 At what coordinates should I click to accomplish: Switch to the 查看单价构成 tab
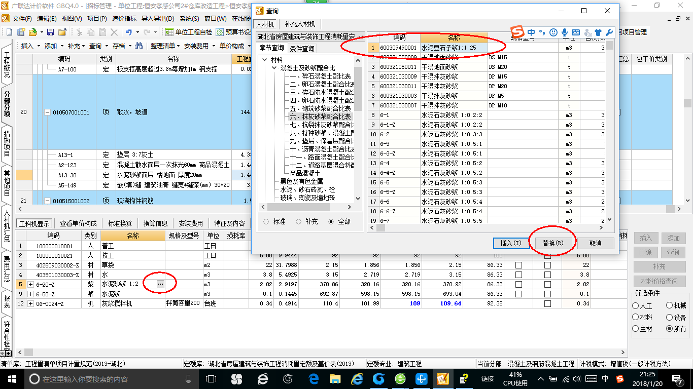point(78,223)
